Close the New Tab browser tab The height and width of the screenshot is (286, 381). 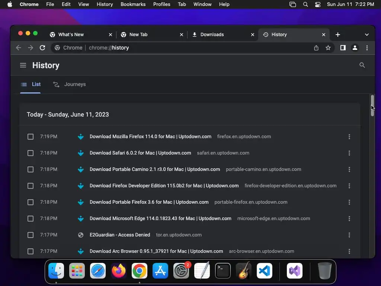click(x=182, y=35)
